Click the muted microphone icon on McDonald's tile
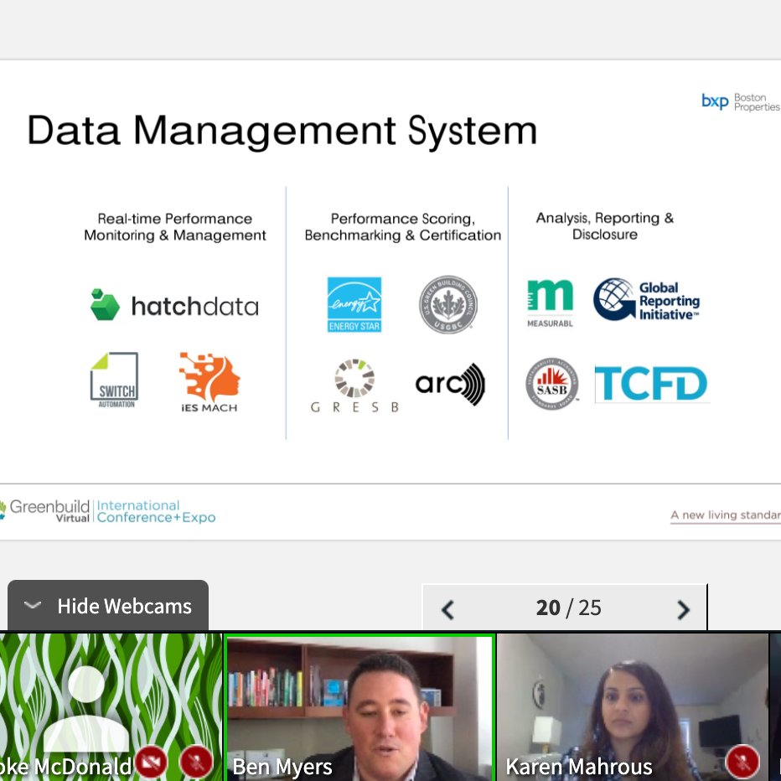The width and height of the screenshot is (781, 781). click(196, 762)
